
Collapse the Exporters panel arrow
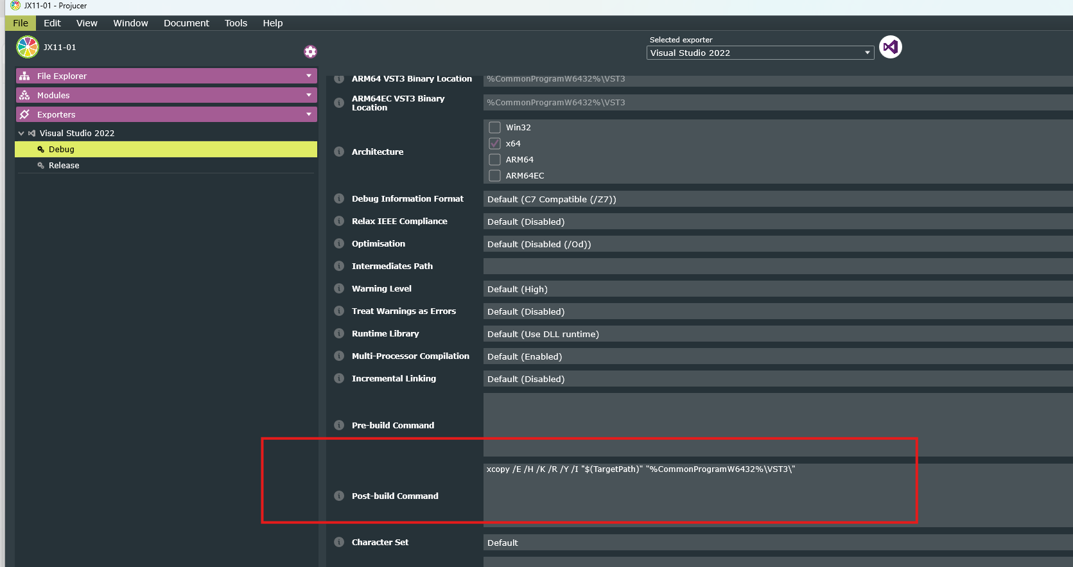(x=309, y=114)
